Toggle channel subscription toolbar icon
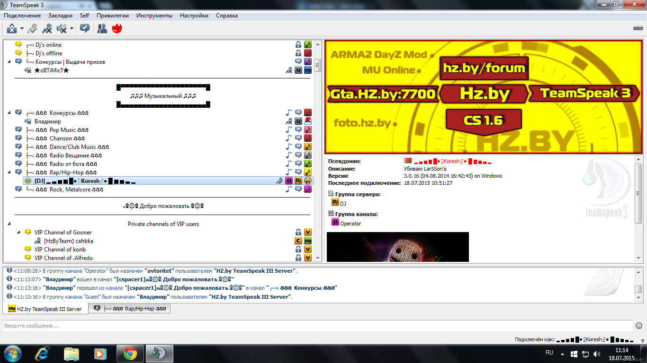Screen dimensions: 647x363 [85, 29]
